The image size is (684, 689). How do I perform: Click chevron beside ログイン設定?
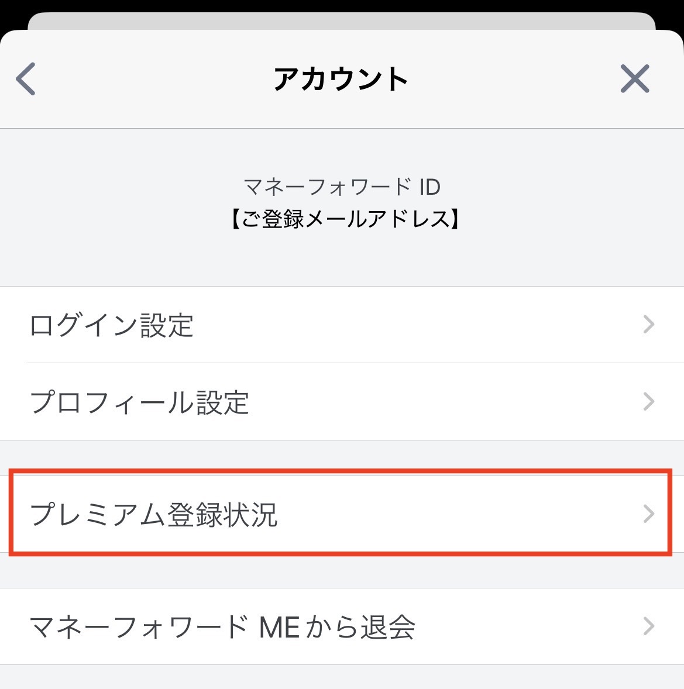[649, 325]
